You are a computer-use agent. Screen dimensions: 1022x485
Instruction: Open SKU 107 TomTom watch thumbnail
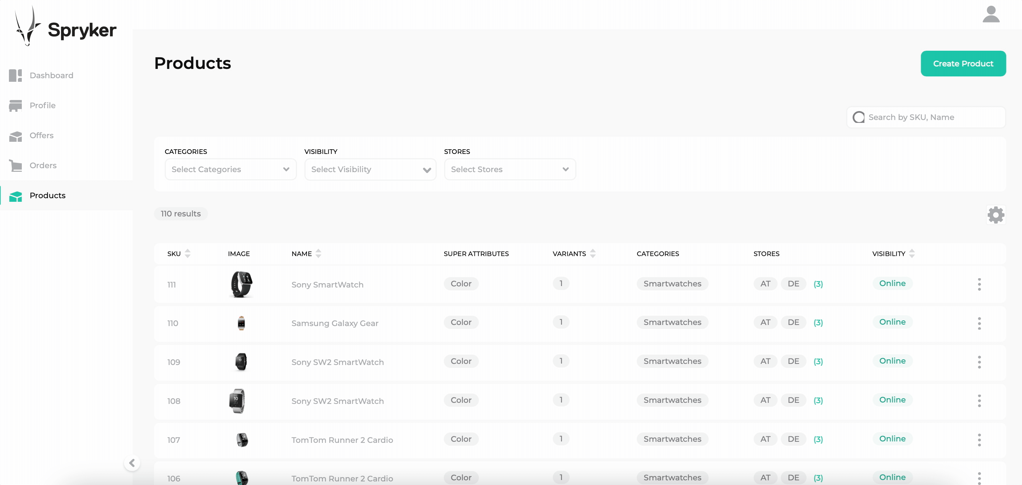point(242,439)
